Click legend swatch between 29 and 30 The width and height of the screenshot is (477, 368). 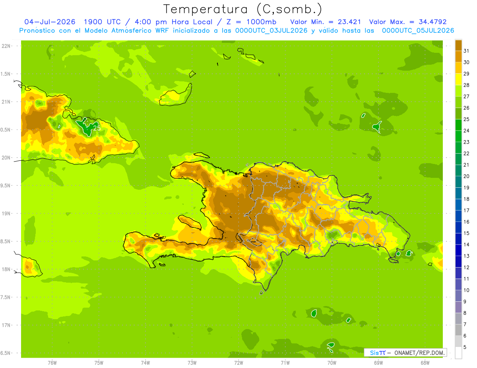pyautogui.click(x=458, y=68)
